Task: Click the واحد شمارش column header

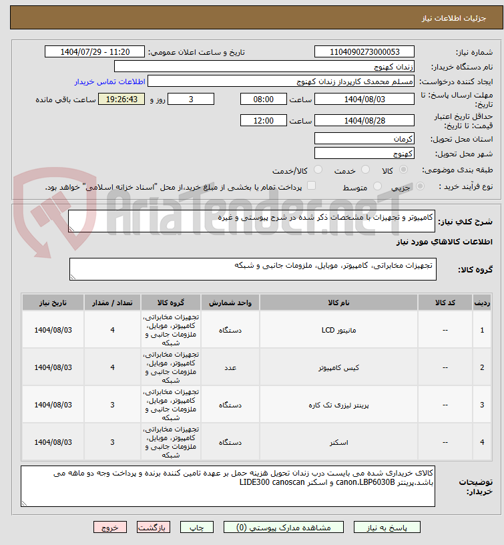Action: click(x=230, y=303)
